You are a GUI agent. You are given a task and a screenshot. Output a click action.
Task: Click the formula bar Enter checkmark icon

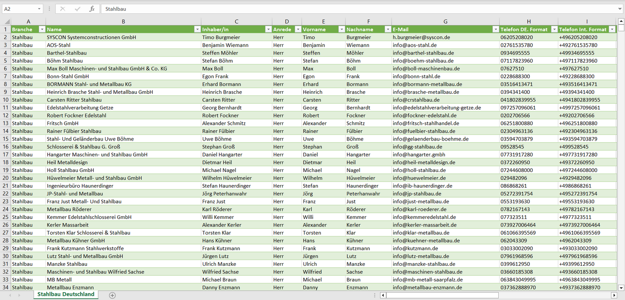[77, 9]
